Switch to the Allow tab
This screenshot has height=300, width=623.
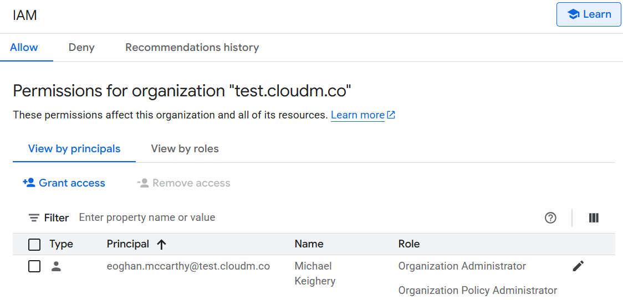point(24,48)
